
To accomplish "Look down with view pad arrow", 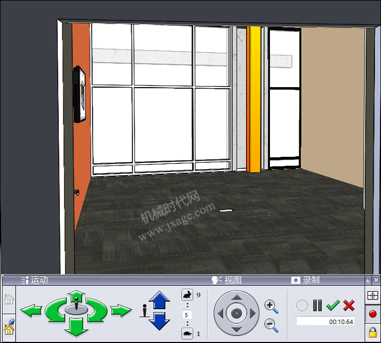I will point(236,329).
